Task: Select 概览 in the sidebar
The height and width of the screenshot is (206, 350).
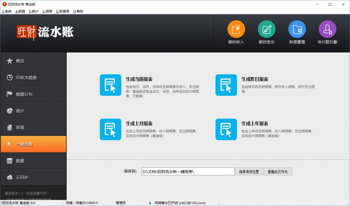Action: [x=33, y=61]
